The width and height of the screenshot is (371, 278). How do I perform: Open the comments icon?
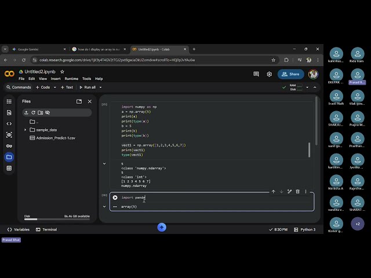256,74
